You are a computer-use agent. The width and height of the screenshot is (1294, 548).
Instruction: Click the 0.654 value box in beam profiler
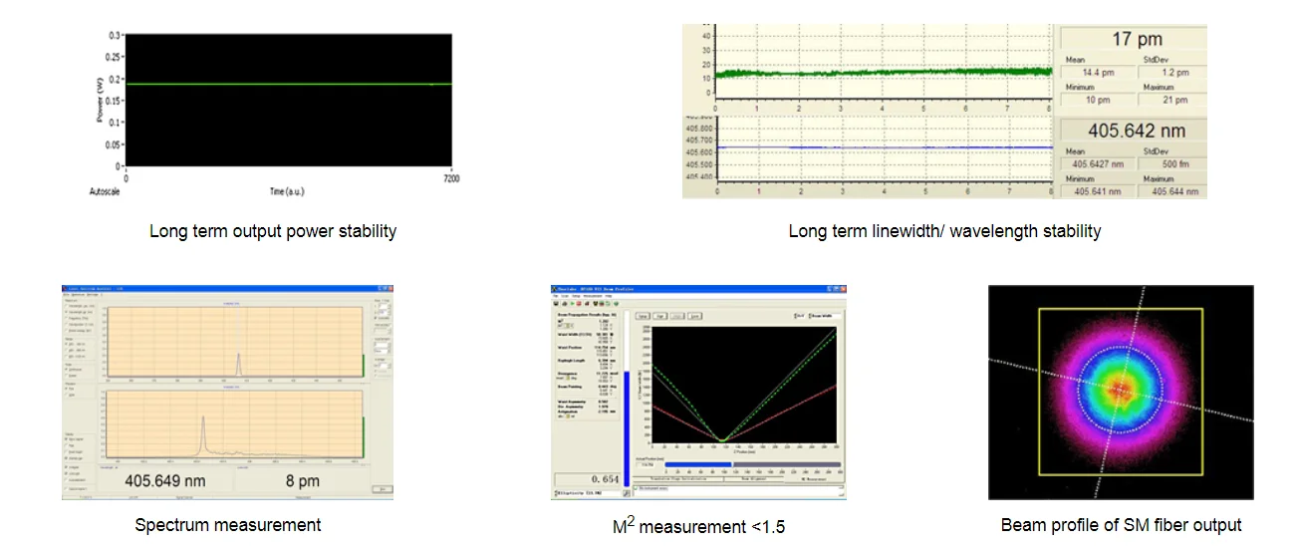click(588, 479)
